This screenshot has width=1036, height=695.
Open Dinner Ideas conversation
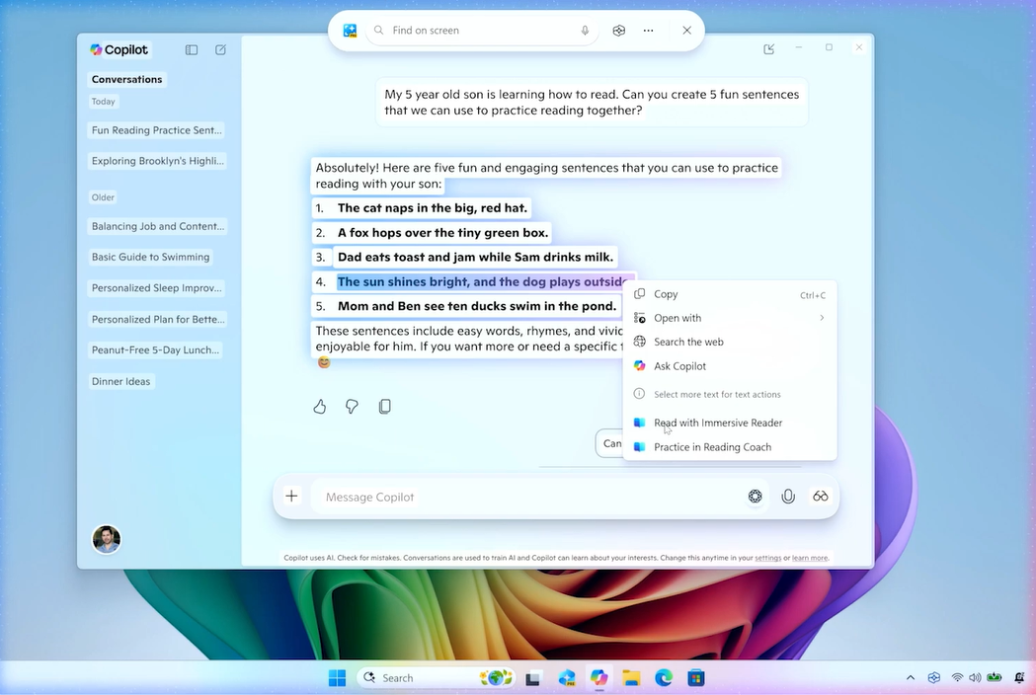tap(120, 381)
